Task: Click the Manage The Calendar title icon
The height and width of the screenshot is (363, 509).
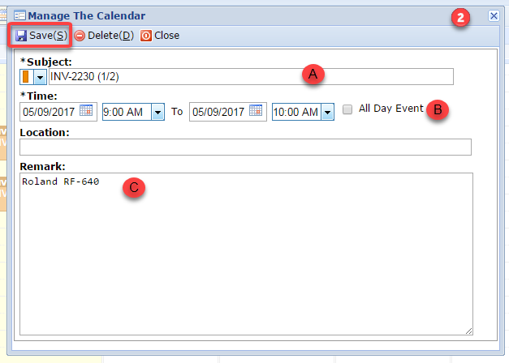Action: pyautogui.click(x=19, y=15)
